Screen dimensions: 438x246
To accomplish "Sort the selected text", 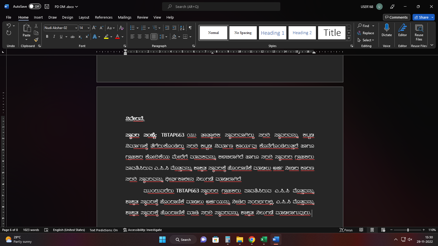I will pos(182,28).
